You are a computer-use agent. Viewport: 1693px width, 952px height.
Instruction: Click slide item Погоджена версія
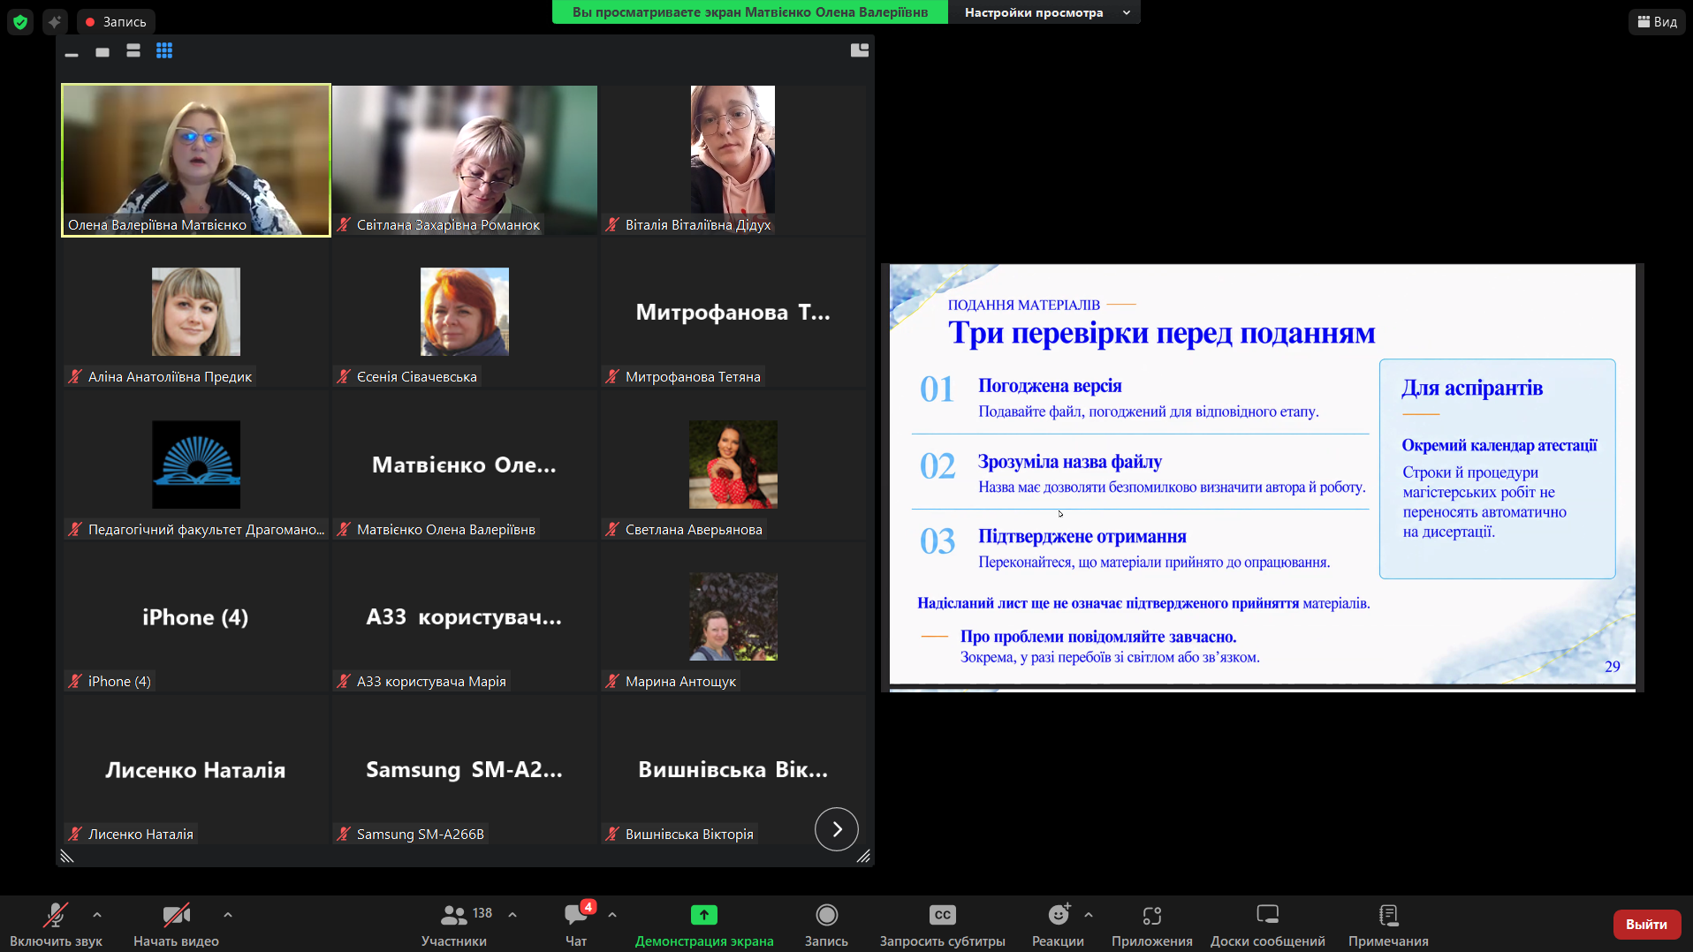coord(1050,386)
